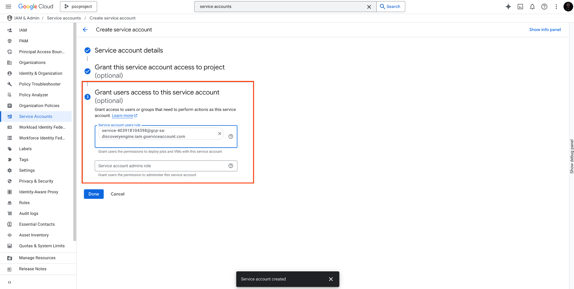This screenshot has height=289, width=574.
Task: Open the notifications bell
Action: click(532, 6)
